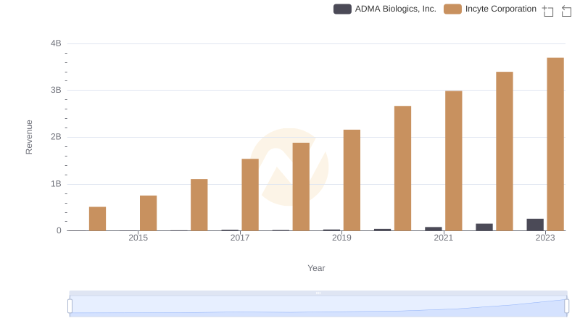
Task: Click the 2017 x-axis label
Action: tap(240, 238)
